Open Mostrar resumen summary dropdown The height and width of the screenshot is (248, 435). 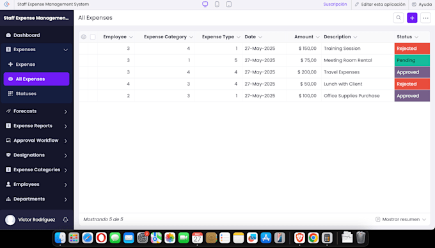point(400,219)
